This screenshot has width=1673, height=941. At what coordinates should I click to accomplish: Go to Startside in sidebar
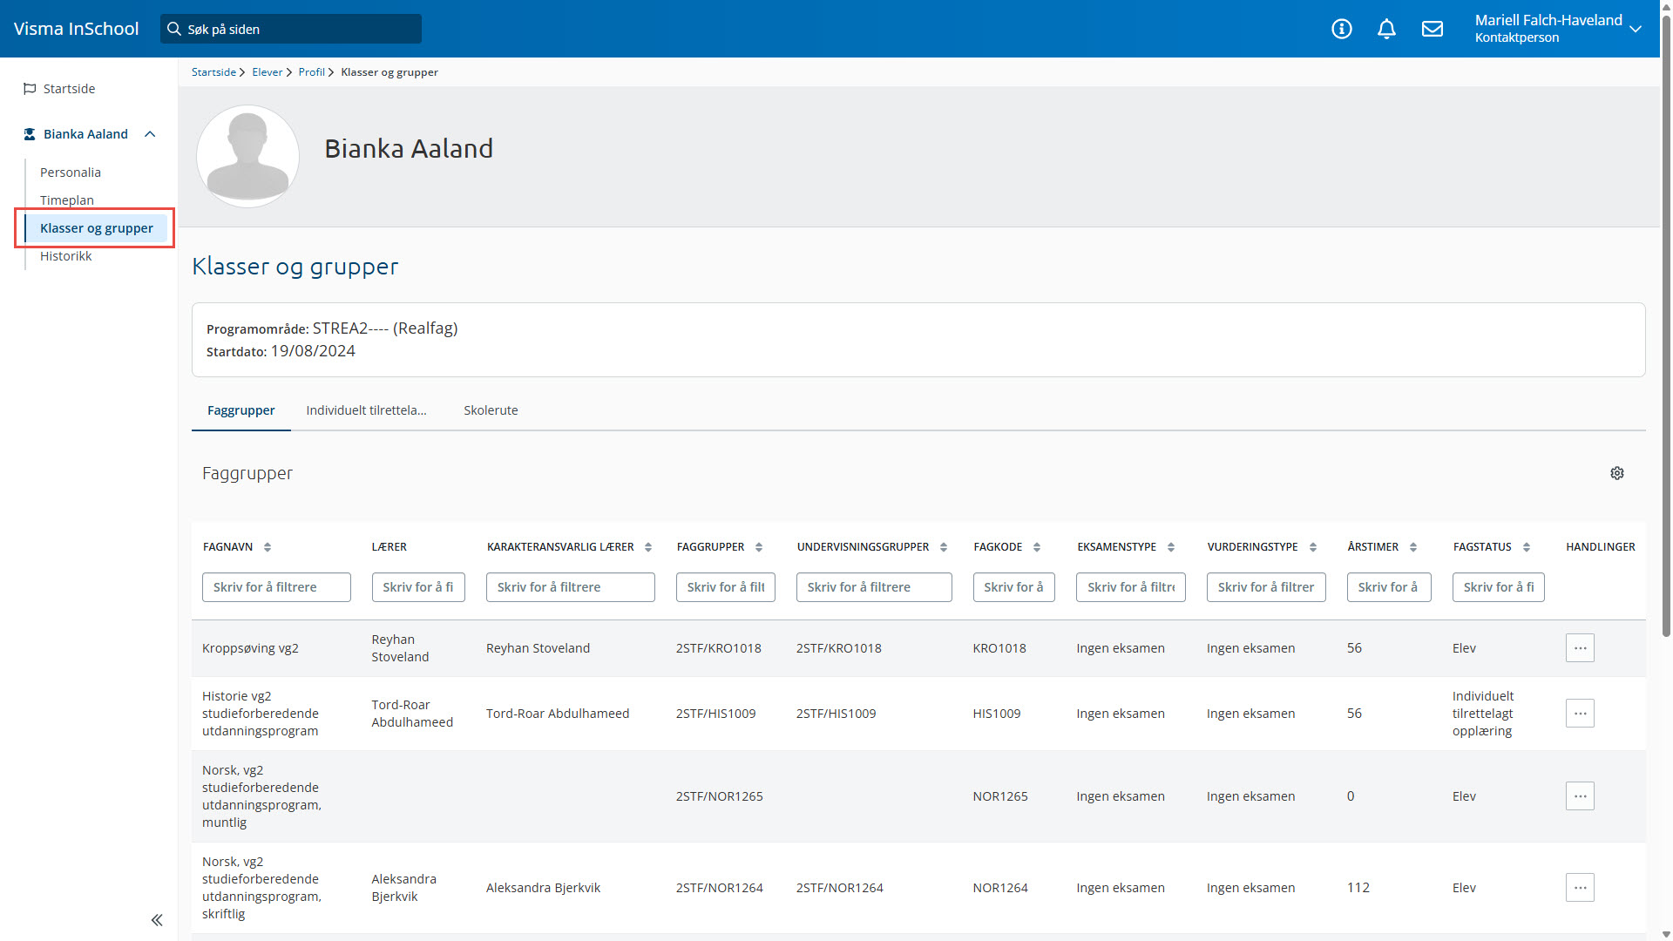point(70,89)
